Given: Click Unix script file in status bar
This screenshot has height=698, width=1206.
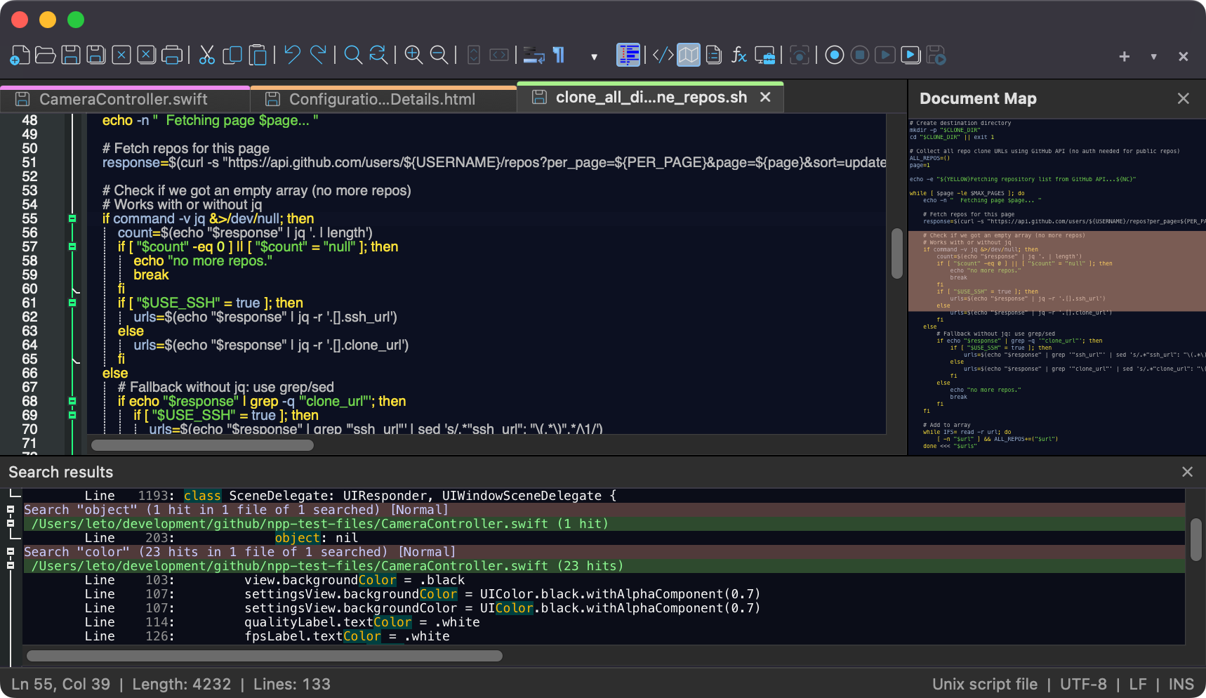Looking at the screenshot, I should point(984,684).
